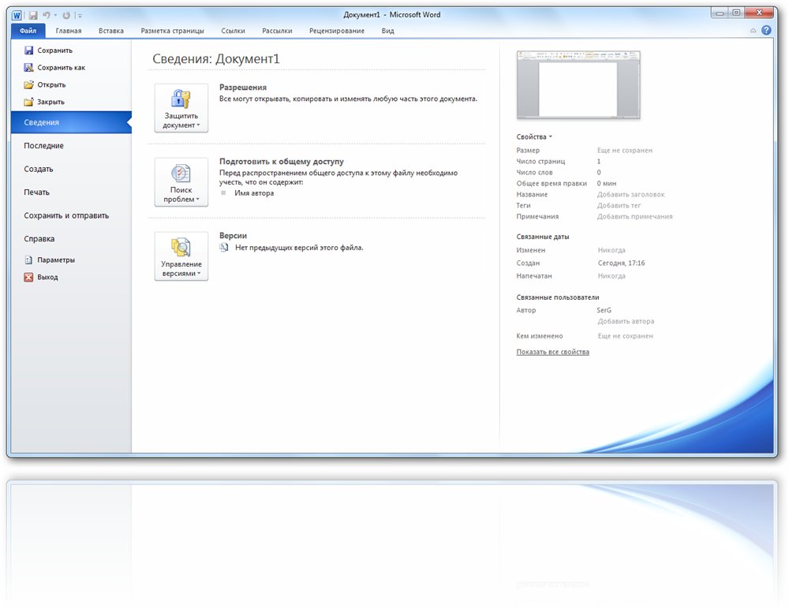
Task: Click the Undo arrow in Quick Access Toolbar
Action: click(47, 15)
